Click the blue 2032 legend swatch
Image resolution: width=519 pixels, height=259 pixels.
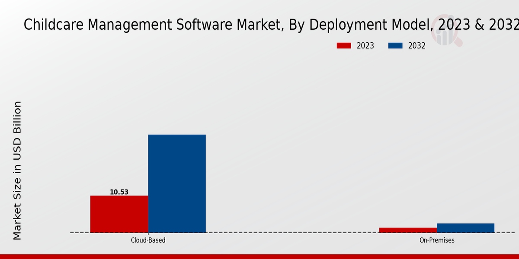395,46
